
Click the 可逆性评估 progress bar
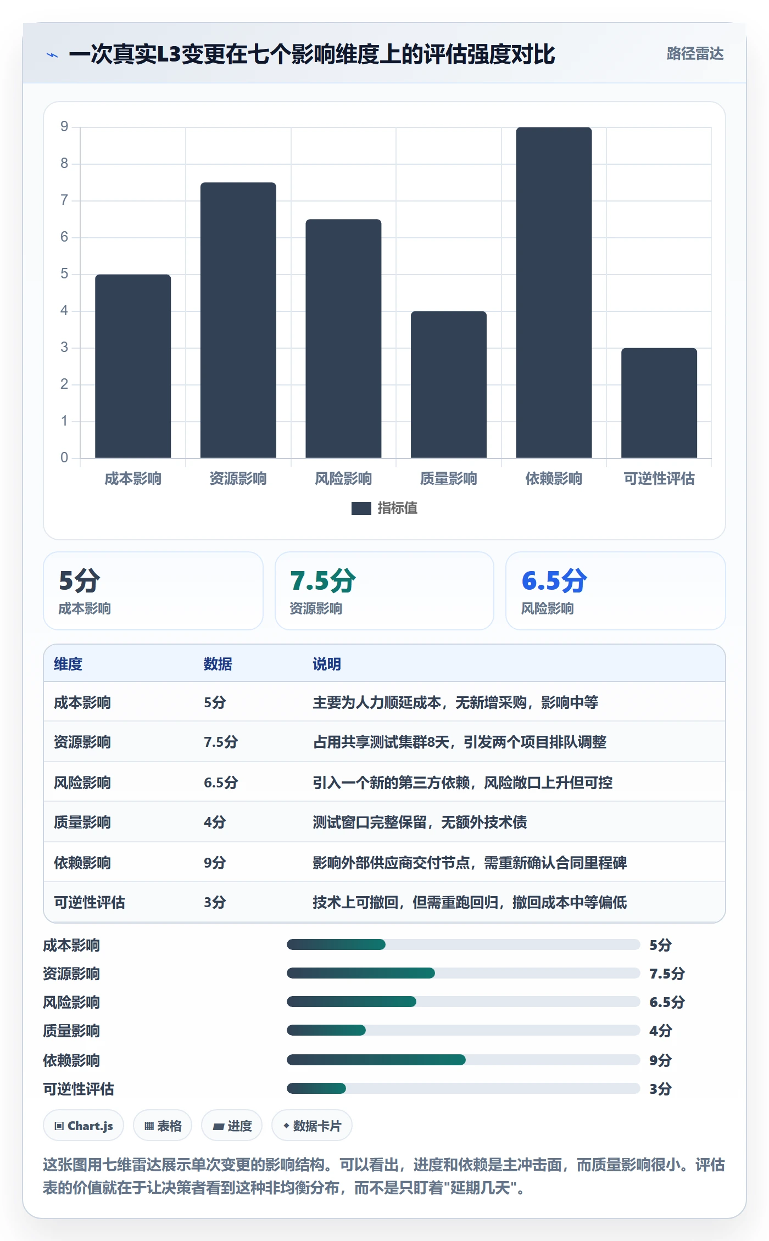464,1088
